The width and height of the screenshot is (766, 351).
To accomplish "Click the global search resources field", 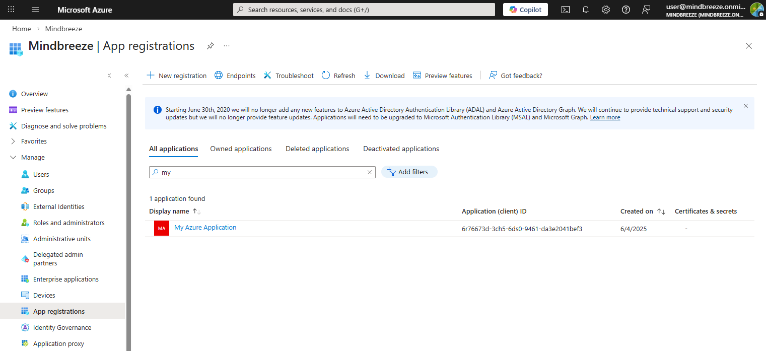I will tap(364, 10).
